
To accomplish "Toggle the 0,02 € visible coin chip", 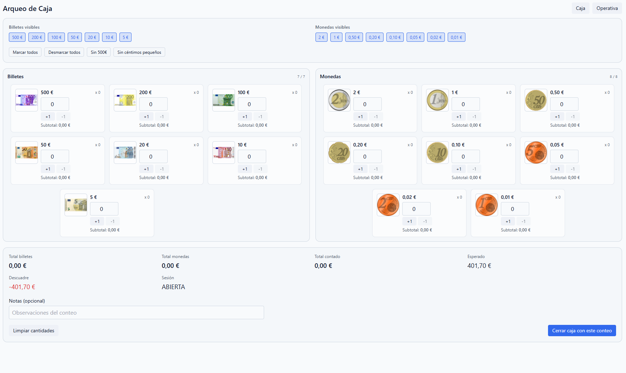I will click(436, 37).
